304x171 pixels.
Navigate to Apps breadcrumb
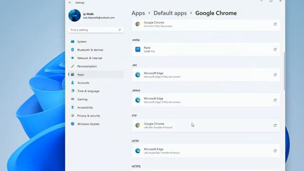138,13
